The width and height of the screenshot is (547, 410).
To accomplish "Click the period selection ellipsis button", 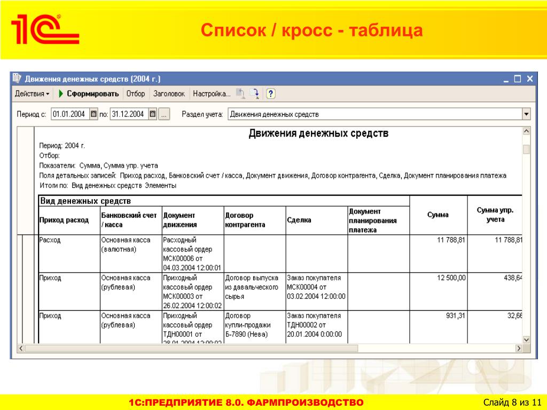I will [165, 114].
